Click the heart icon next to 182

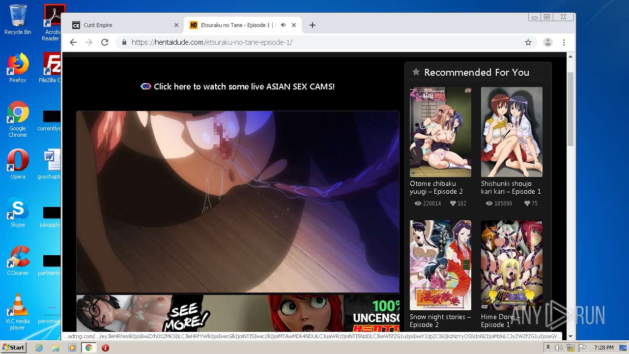coord(453,203)
